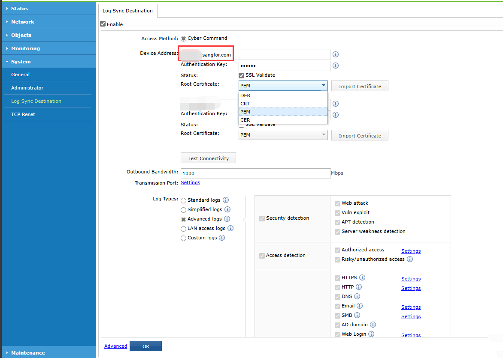Viewport: 503px width, 358px height.
Task: Click the first Import Certificate button
Action: pyautogui.click(x=360, y=87)
